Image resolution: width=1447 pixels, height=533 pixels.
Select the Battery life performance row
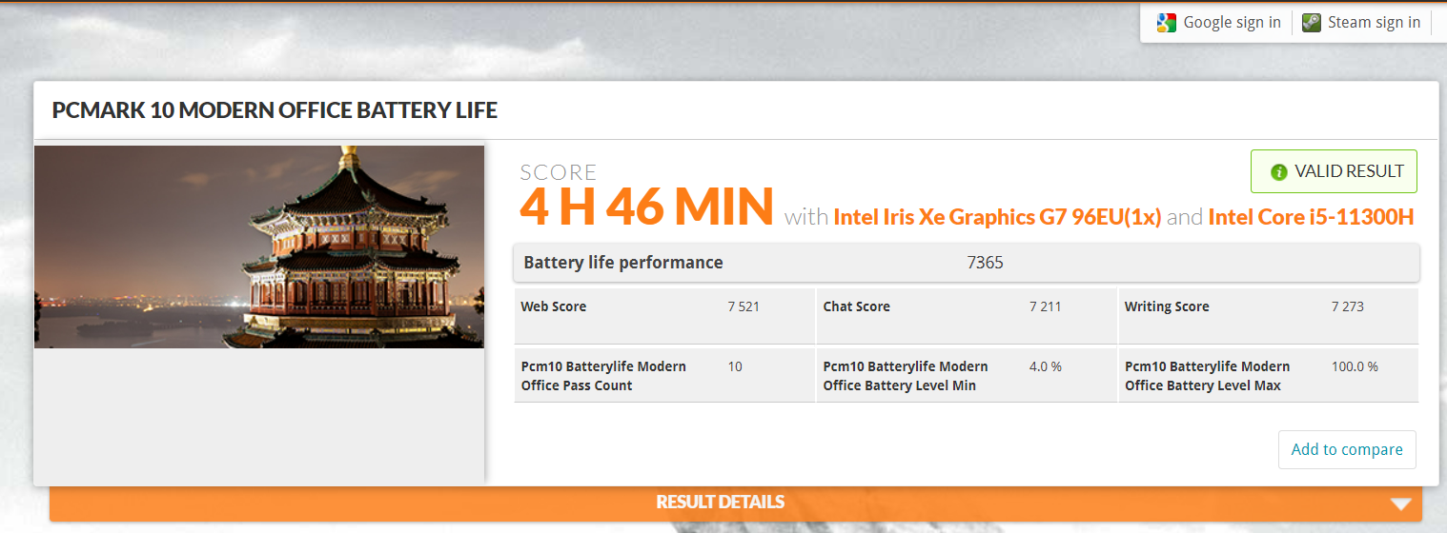(966, 263)
